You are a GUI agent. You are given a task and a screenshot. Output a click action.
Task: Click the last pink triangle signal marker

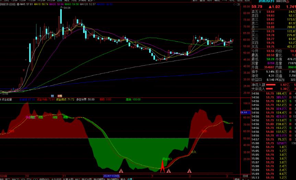point(189,171)
